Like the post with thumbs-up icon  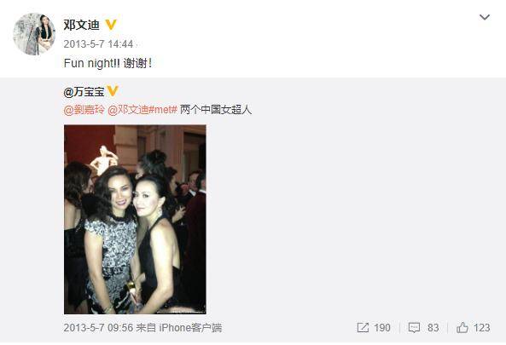[462, 328]
